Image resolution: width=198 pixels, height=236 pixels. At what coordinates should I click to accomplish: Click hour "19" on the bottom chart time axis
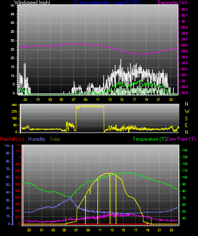coord(147,230)
